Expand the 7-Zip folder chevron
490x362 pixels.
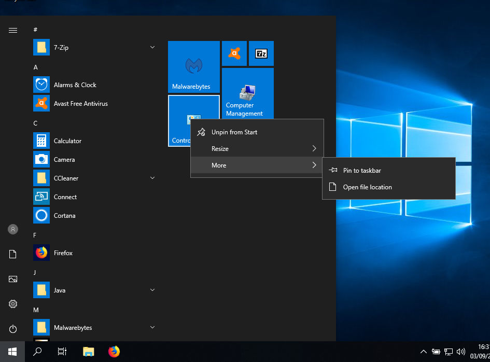[152, 47]
